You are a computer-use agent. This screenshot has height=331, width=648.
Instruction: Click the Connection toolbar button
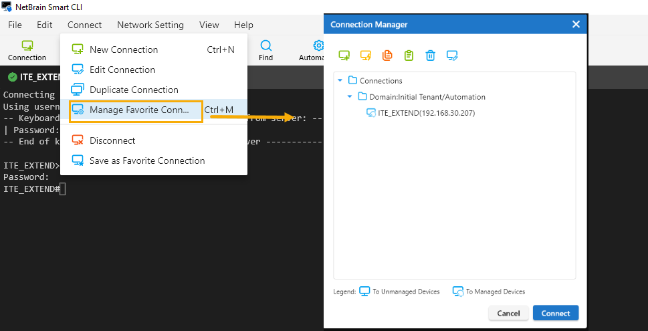click(x=27, y=51)
